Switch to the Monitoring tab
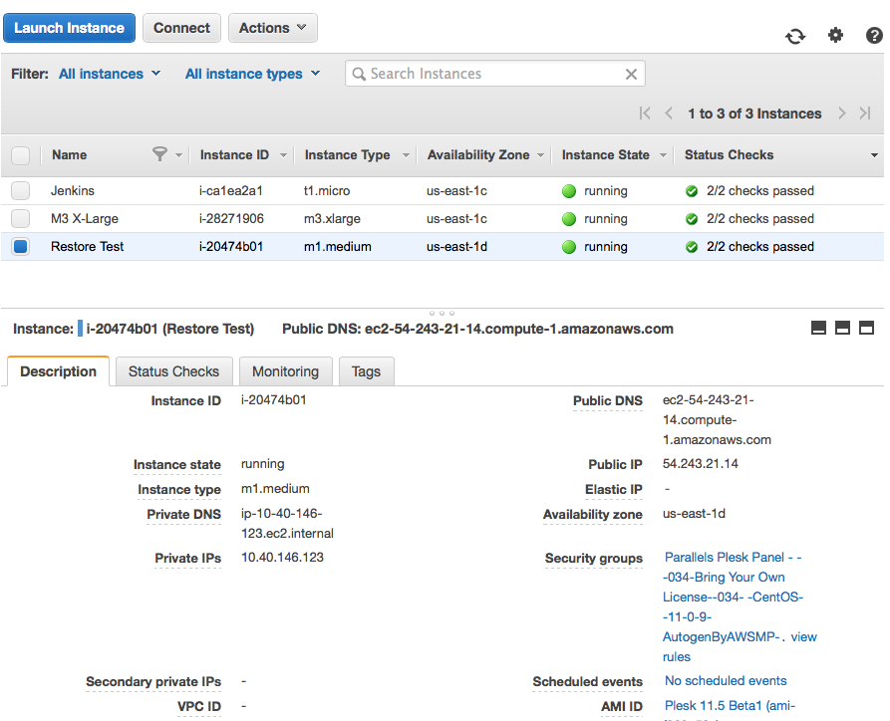890x721 pixels. (x=285, y=370)
